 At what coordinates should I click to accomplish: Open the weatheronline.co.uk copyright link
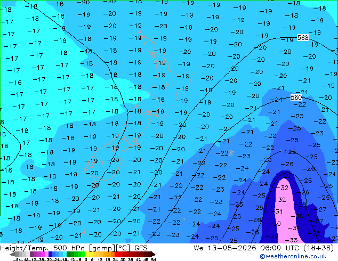pyautogui.click(x=293, y=256)
